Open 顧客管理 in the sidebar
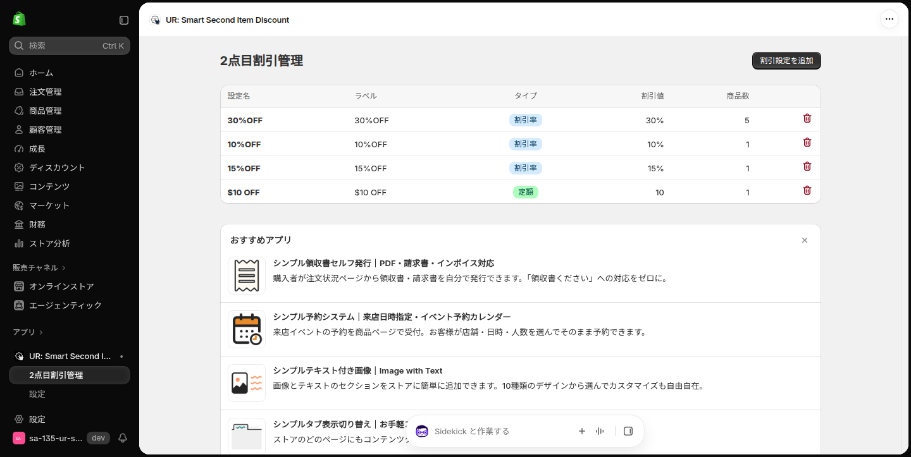Screen dimensions: 911x457 pyautogui.click(x=70, y=130)
